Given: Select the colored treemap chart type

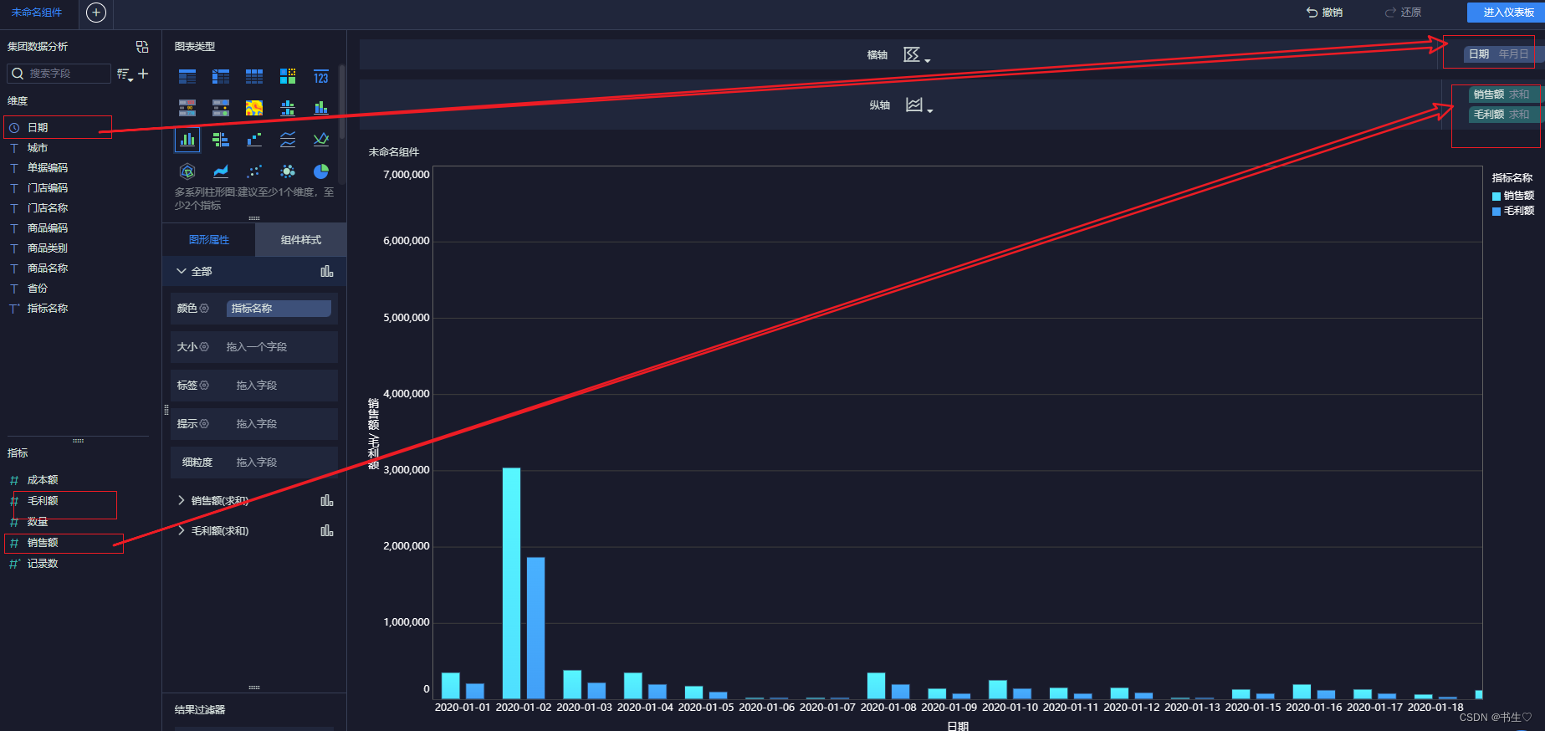Looking at the screenshot, I should pos(288,77).
